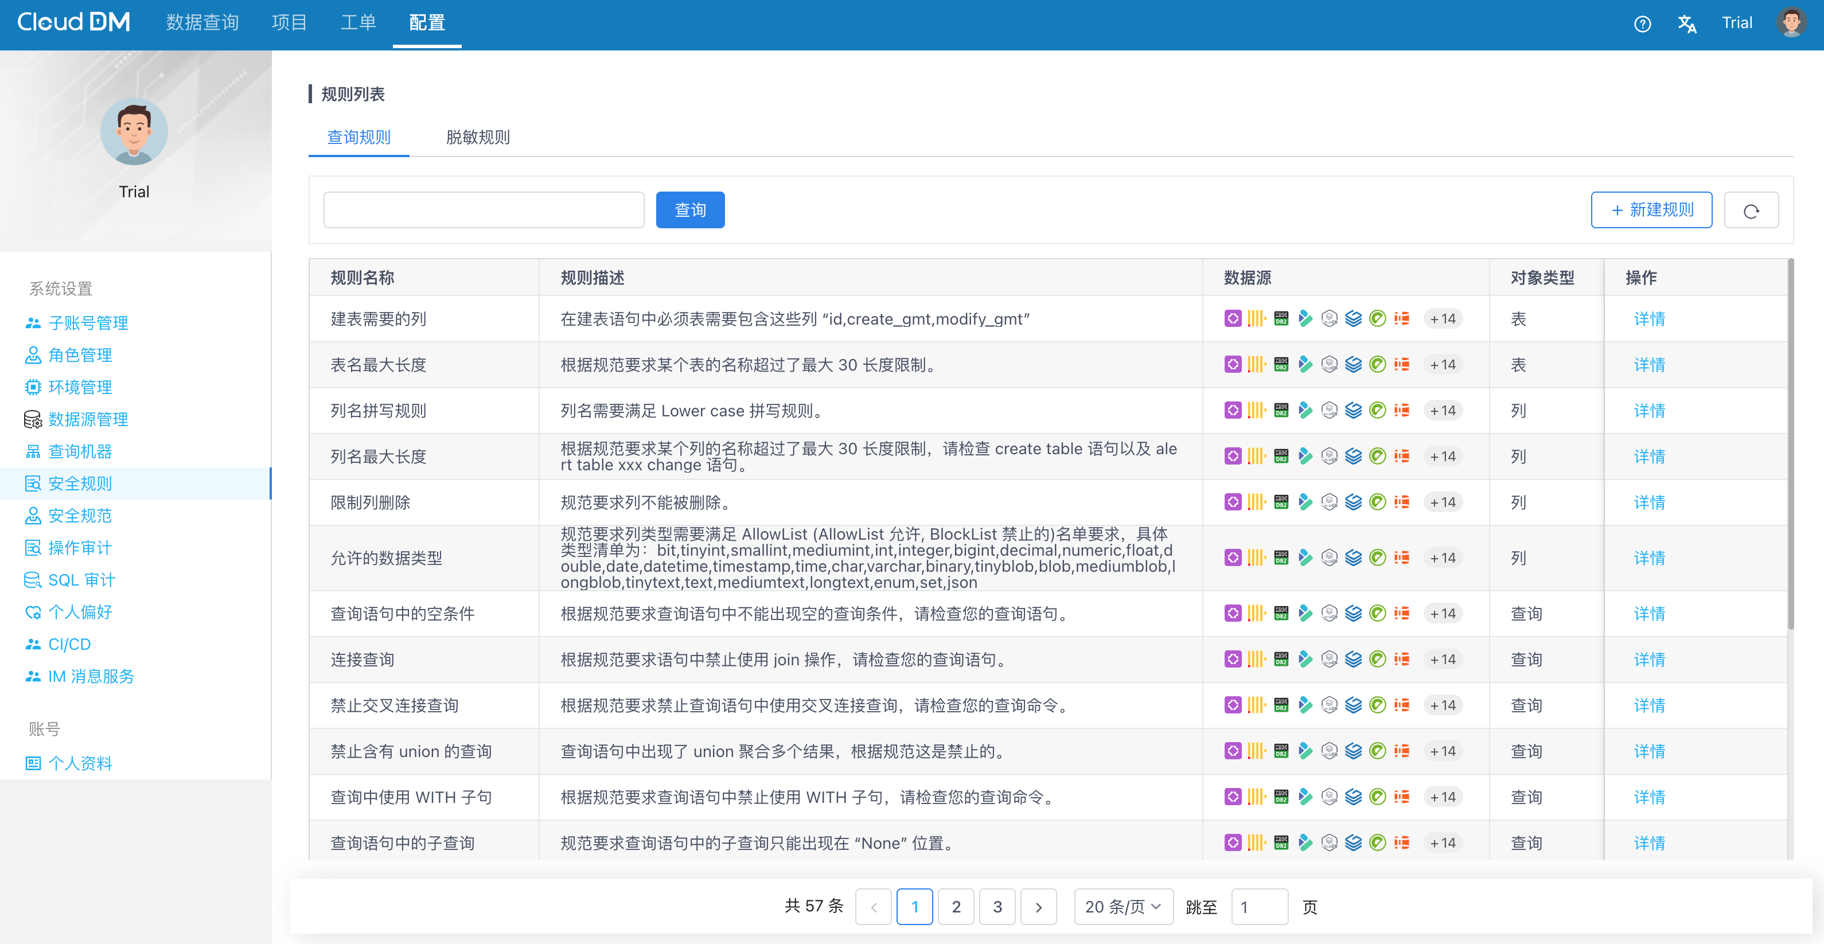Click the yellow bars datasource icon in 列名拼写规则 row
Screen dimensions: 1824x944
click(x=1257, y=411)
